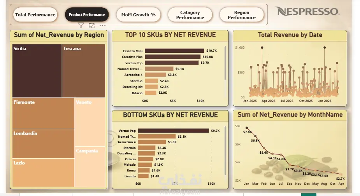Click the '$10.7K' value label
This screenshot has height=196, width=360.
pos(211,51)
